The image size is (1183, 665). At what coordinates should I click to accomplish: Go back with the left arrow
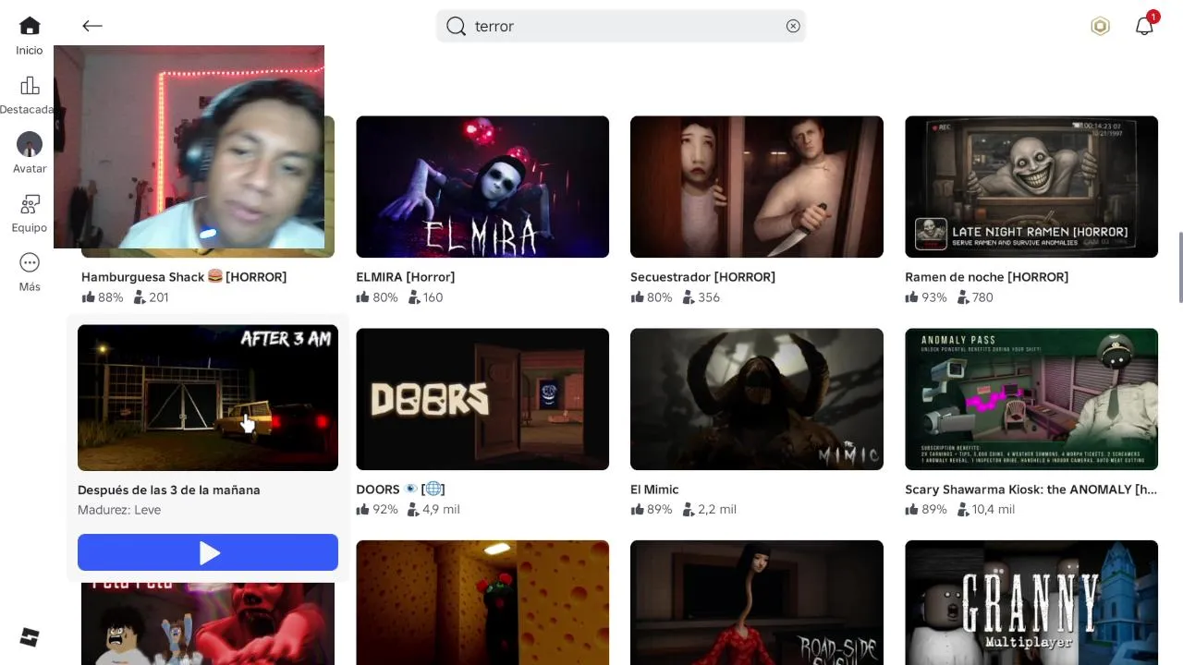91,26
